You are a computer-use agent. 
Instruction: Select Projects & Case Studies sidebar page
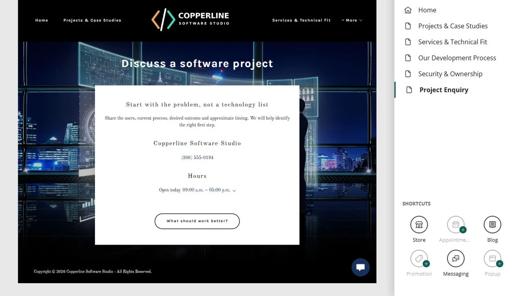(x=453, y=26)
